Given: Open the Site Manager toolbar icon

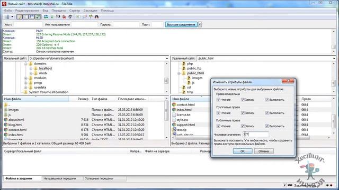Looking at the screenshot, I should coord(7,17).
